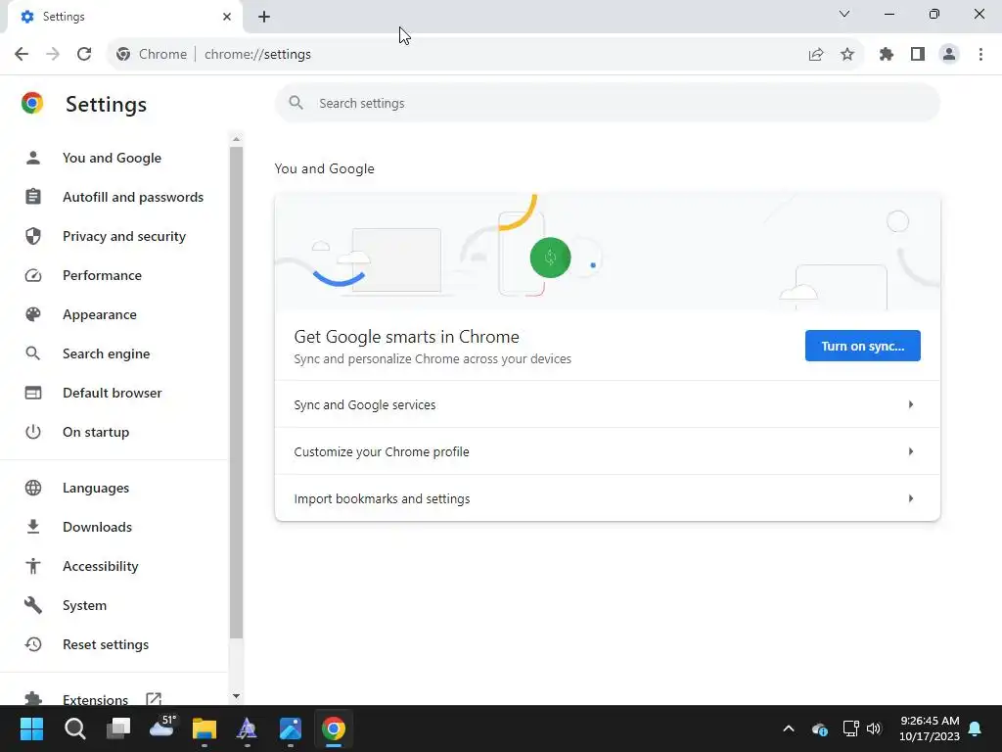Click the Search settings field

607,103
